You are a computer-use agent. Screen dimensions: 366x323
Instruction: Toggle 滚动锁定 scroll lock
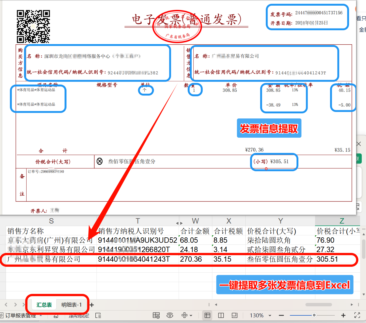pos(78,316)
